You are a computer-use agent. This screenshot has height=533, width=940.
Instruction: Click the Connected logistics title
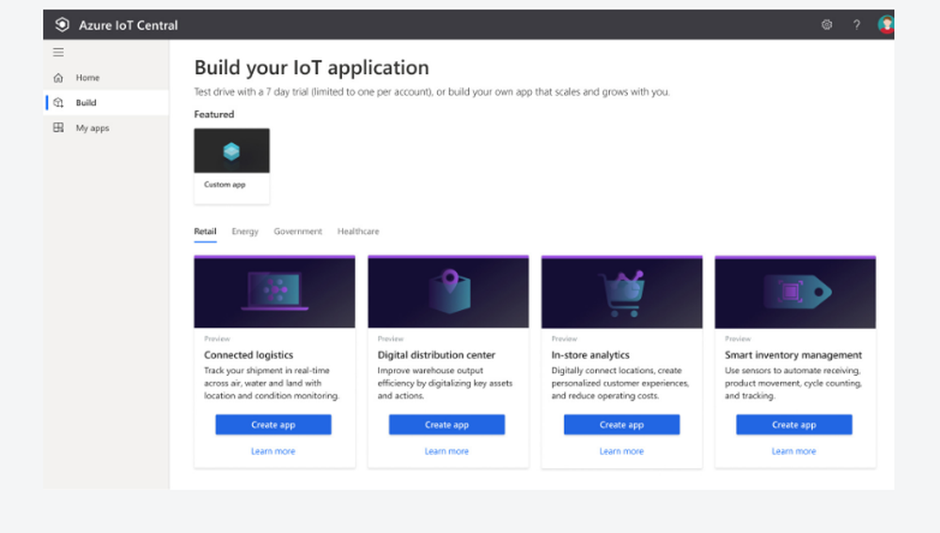(249, 355)
